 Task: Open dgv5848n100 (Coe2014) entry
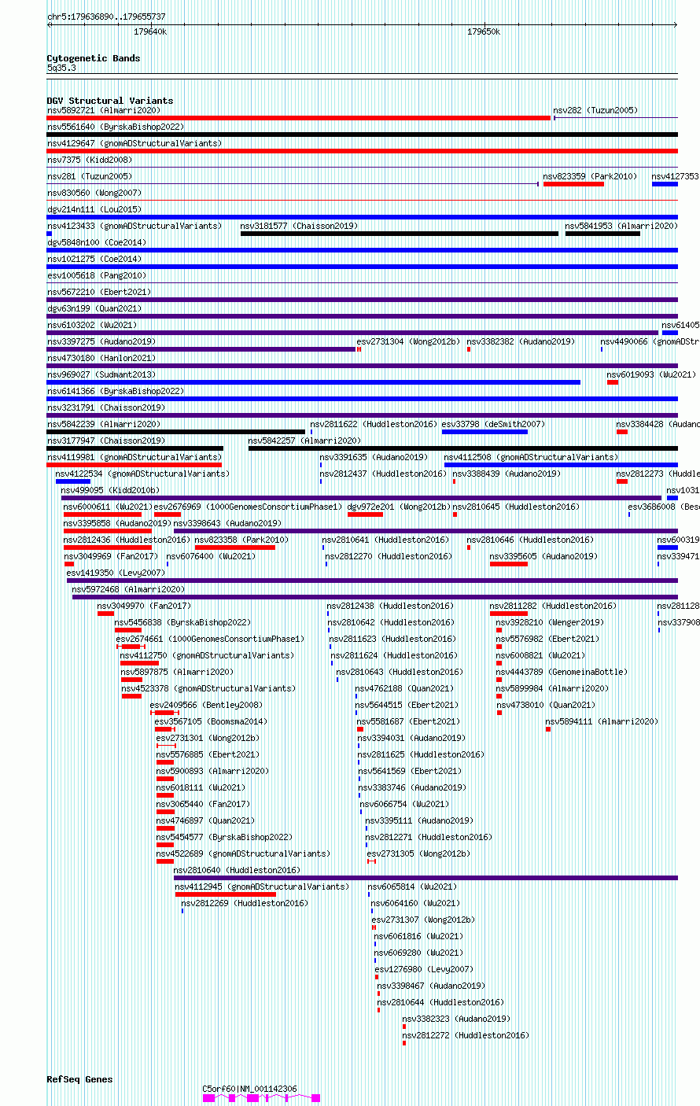click(97, 242)
